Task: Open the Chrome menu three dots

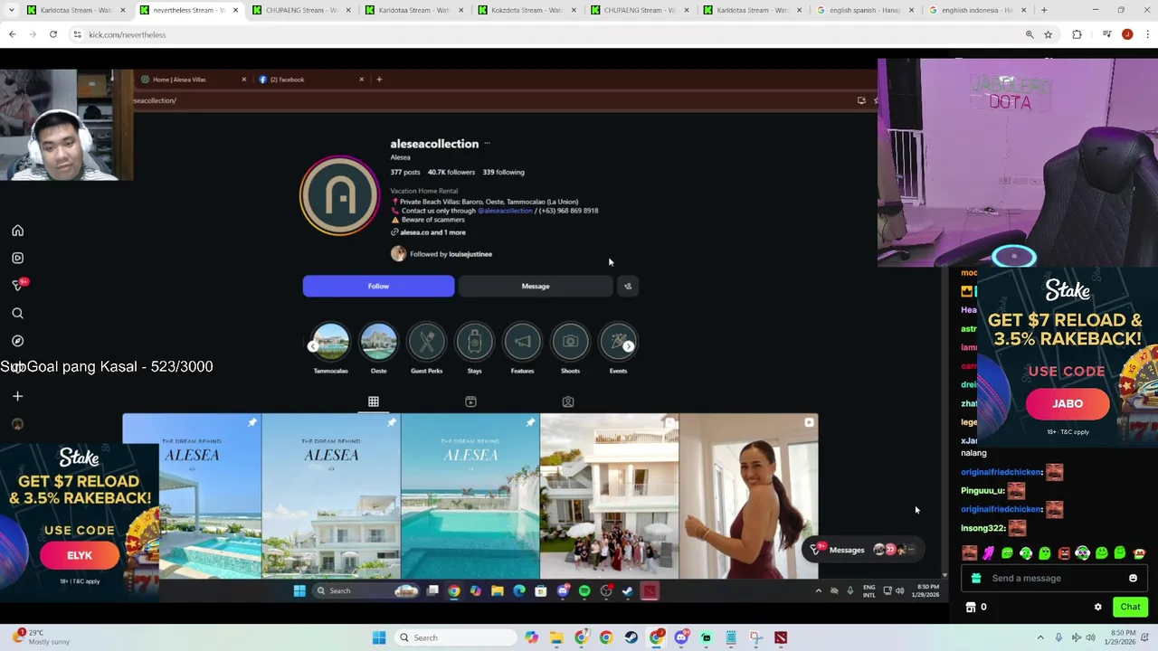Action: click(1146, 34)
